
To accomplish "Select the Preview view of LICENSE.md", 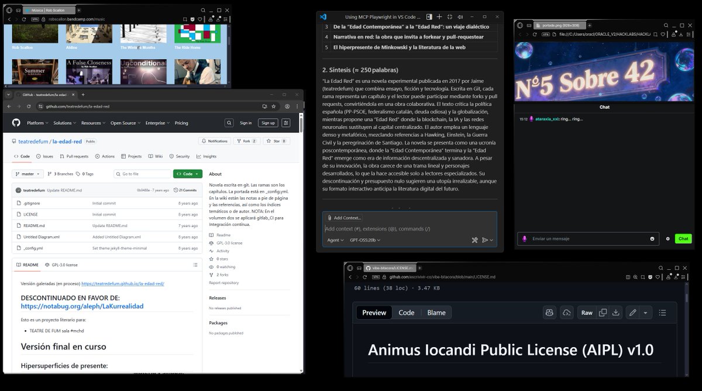I will 374,313.
